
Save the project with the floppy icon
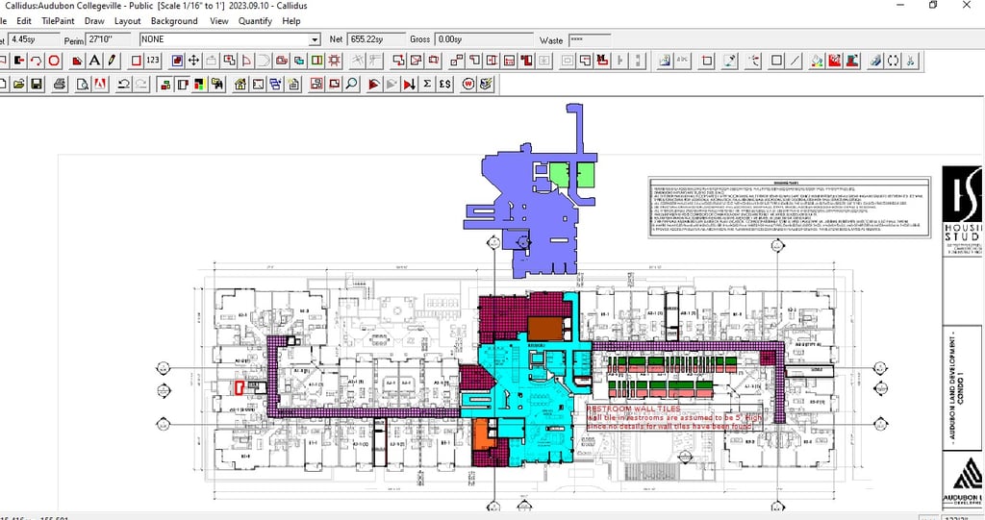coord(37,85)
